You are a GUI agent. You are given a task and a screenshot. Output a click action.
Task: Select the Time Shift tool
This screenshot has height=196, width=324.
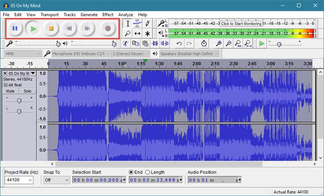137,33
